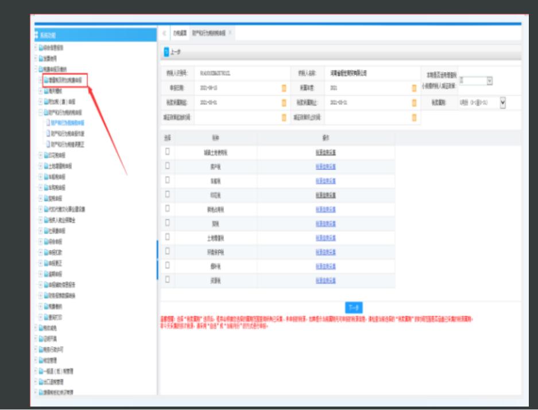This screenshot has width=538, height=410.
Task: Open the 小规模纳税人减征政策 dropdown
Action: [489, 82]
